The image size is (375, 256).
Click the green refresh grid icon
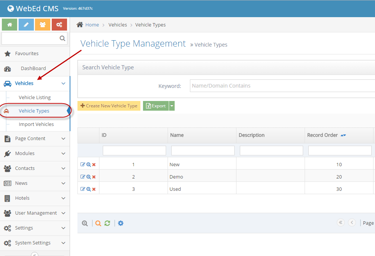coord(107,223)
